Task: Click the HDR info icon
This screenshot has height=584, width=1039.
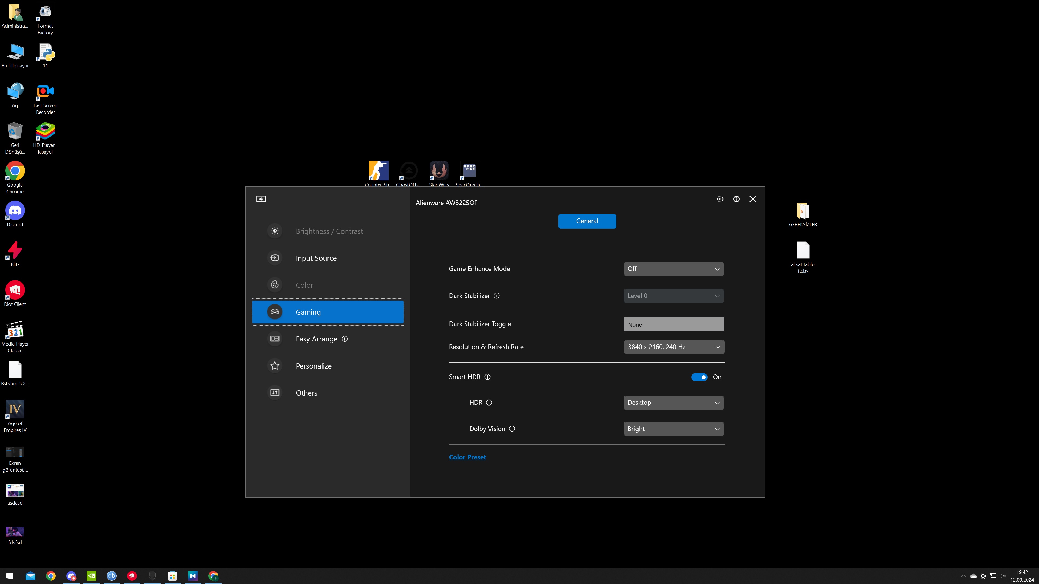Action: (489, 403)
